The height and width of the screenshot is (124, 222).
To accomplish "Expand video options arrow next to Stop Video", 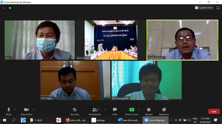I will pos(34,109).
